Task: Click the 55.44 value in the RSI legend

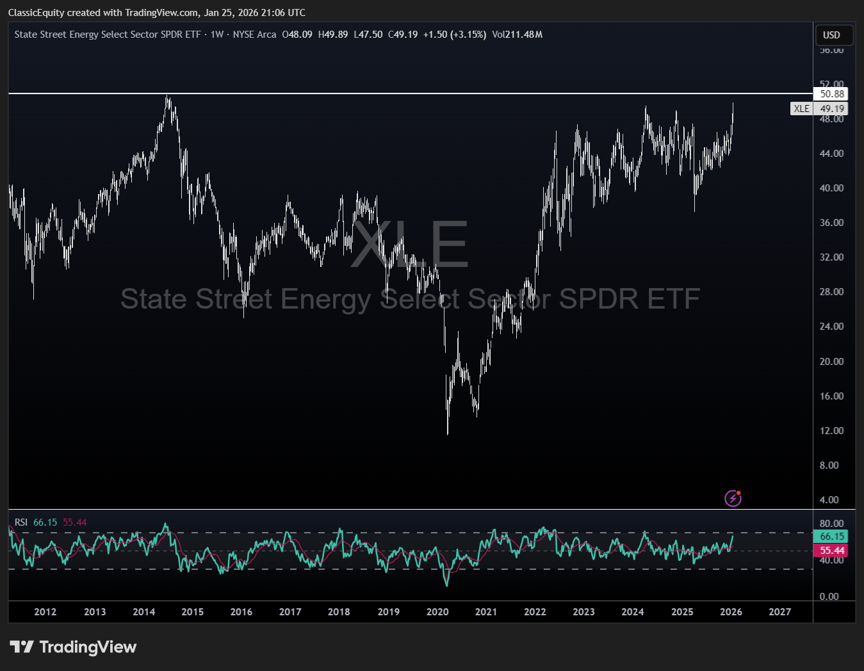Action: pos(75,522)
